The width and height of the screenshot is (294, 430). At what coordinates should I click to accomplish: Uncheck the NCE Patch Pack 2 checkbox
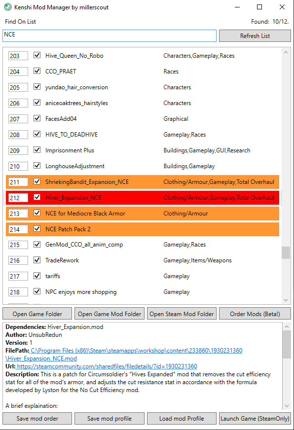37,228
